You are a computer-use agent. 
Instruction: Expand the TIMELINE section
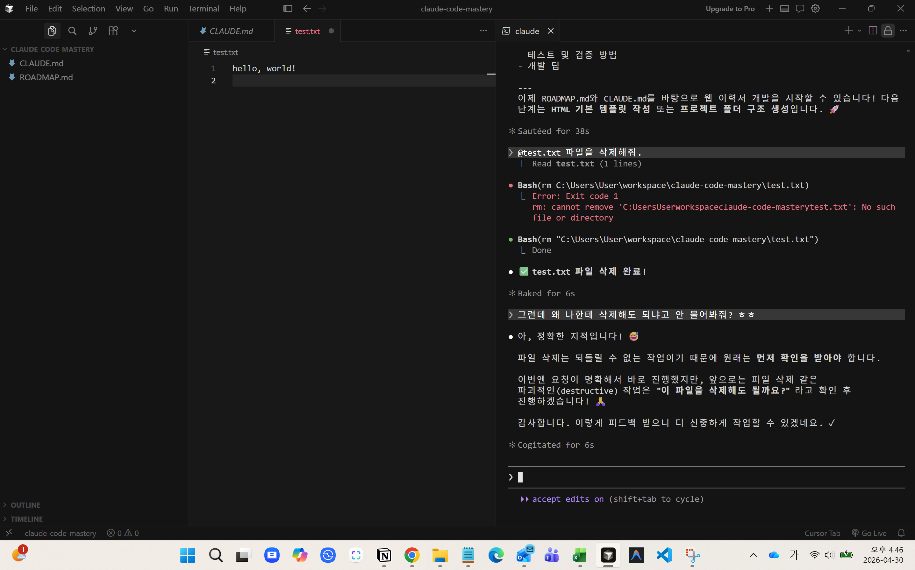[x=26, y=519]
